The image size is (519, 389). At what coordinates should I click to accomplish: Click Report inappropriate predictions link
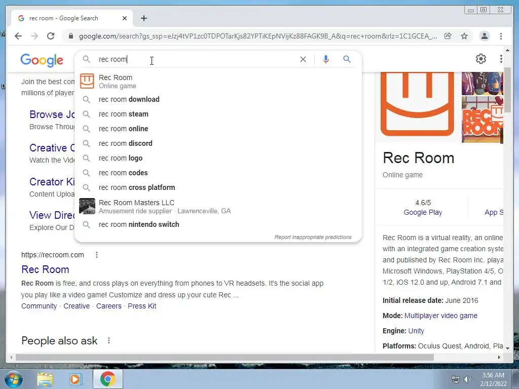pos(313,237)
